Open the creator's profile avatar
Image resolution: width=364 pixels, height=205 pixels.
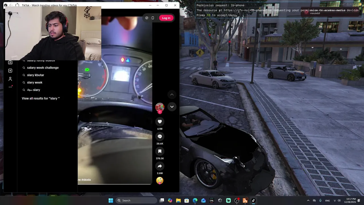160,107
